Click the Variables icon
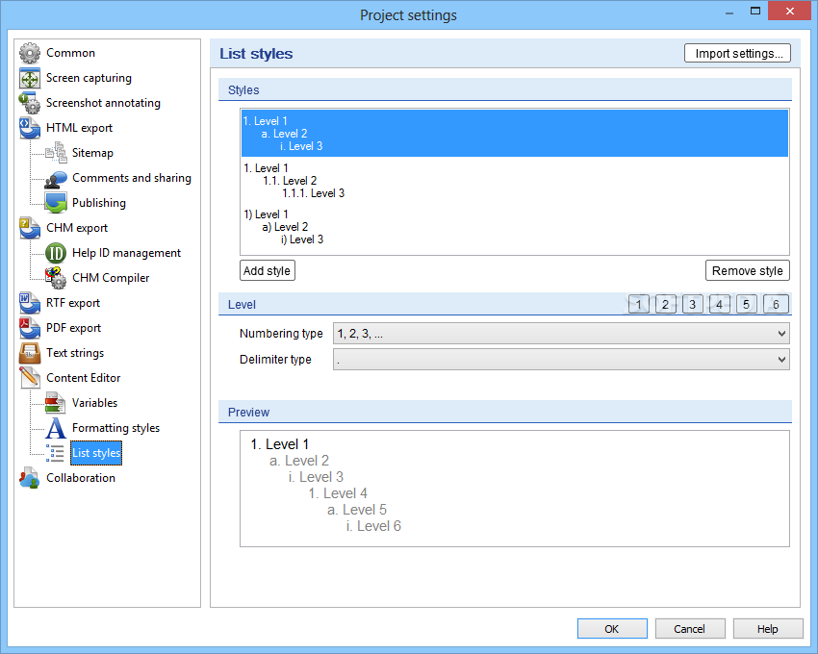Image resolution: width=818 pixels, height=654 pixels. pyautogui.click(x=56, y=403)
